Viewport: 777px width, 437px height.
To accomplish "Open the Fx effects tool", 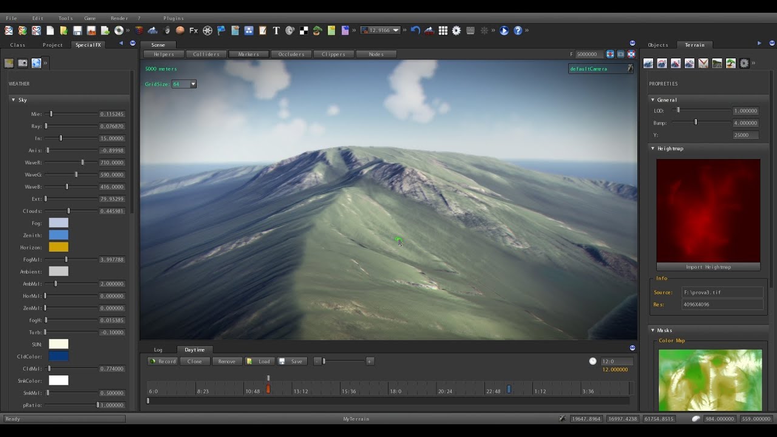I will coord(194,30).
